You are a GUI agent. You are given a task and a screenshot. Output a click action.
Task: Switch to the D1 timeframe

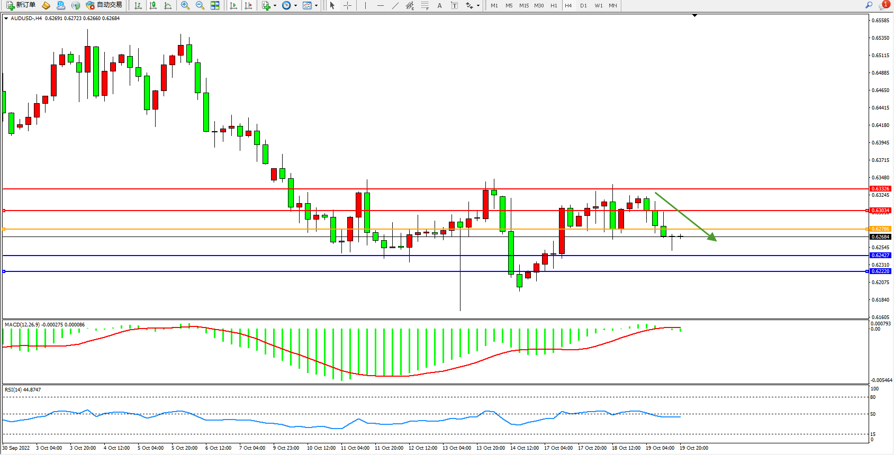click(583, 5)
